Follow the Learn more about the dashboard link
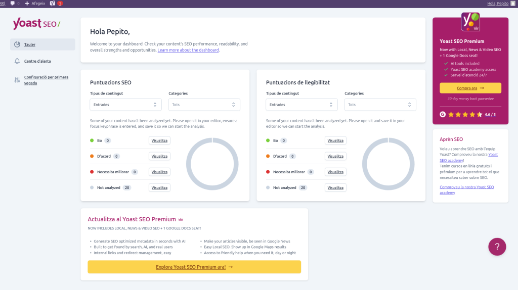The height and width of the screenshot is (290, 518). tap(188, 50)
